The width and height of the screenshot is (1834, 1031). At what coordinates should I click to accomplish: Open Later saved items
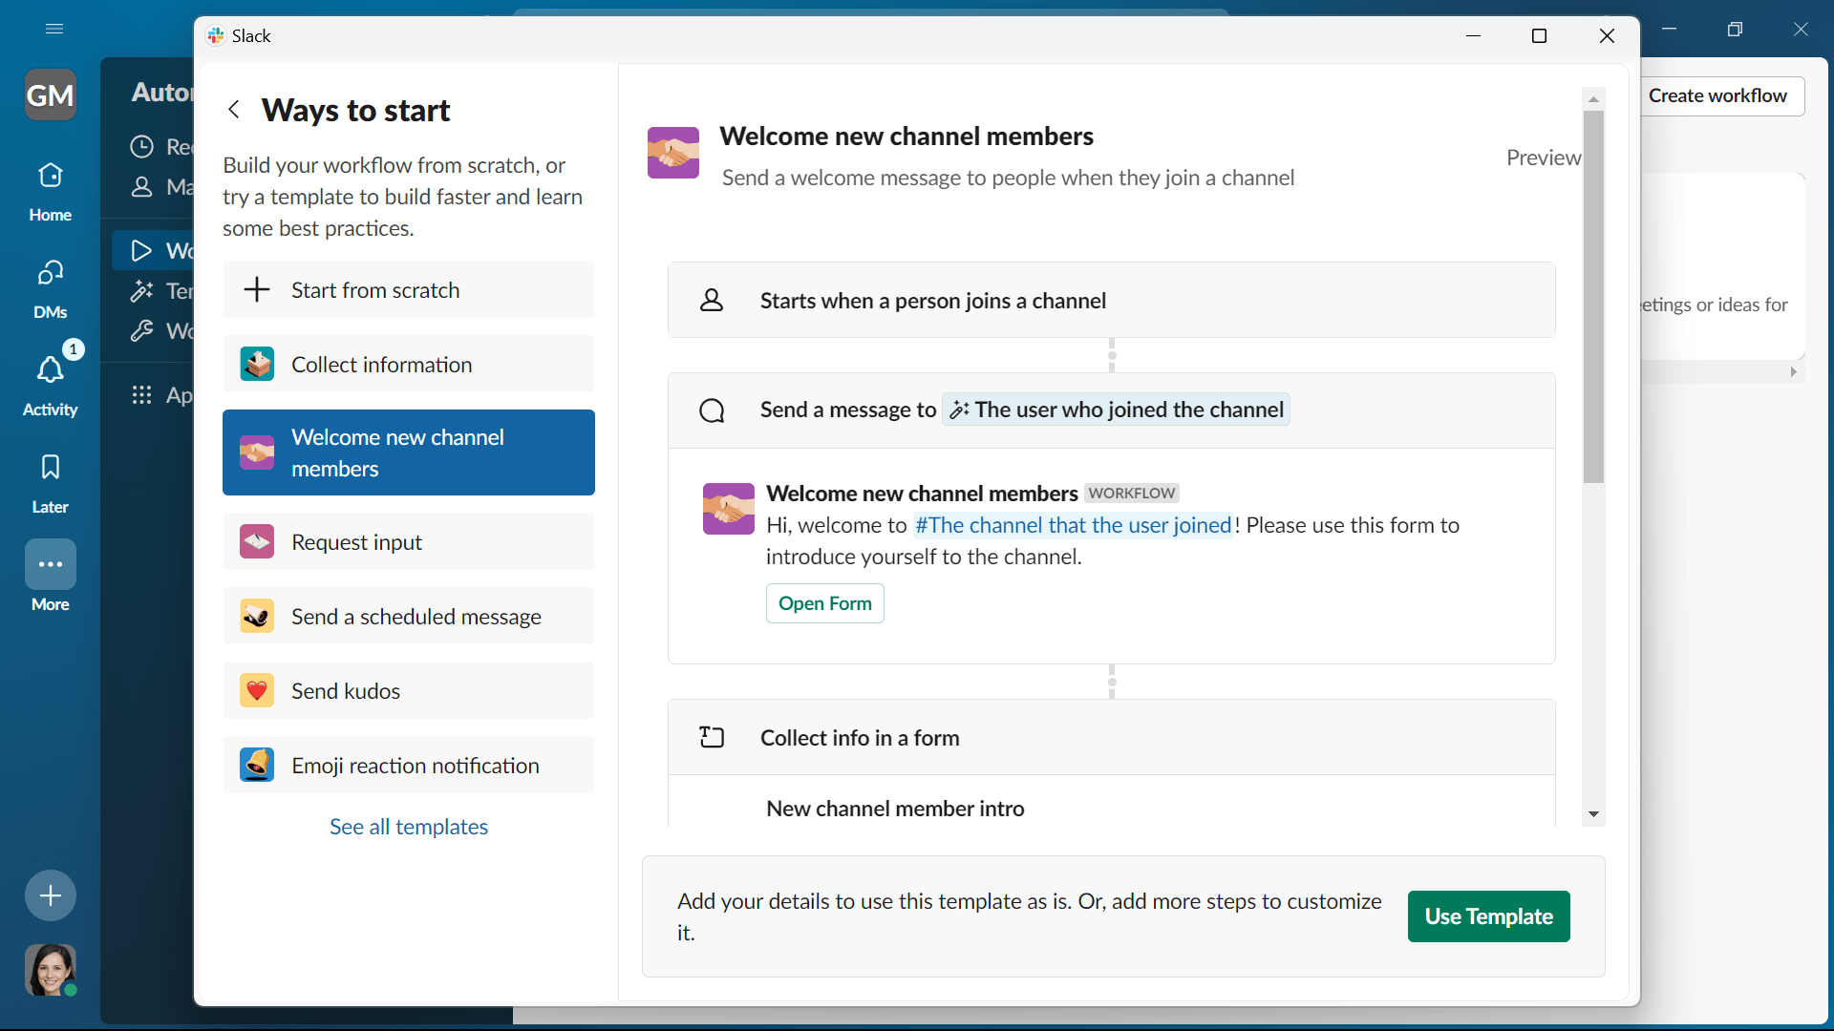point(50,482)
